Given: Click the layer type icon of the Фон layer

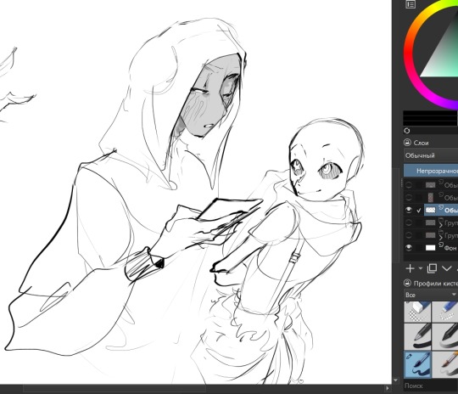Looking at the screenshot, I should coord(441,245).
